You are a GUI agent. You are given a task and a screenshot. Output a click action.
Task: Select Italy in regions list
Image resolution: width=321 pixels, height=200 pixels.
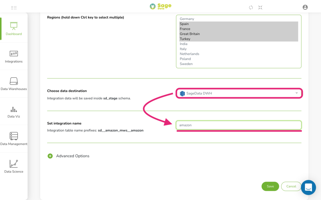[239, 49]
